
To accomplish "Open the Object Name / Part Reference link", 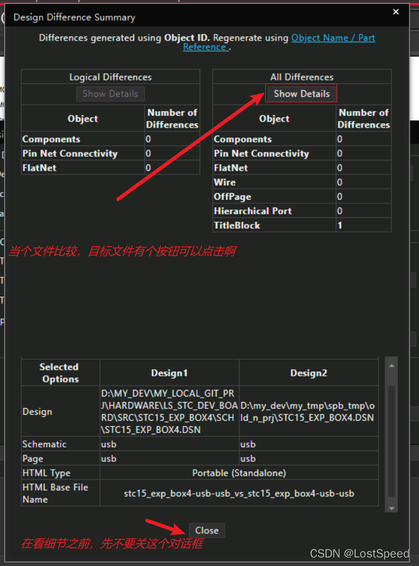I will point(333,38).
